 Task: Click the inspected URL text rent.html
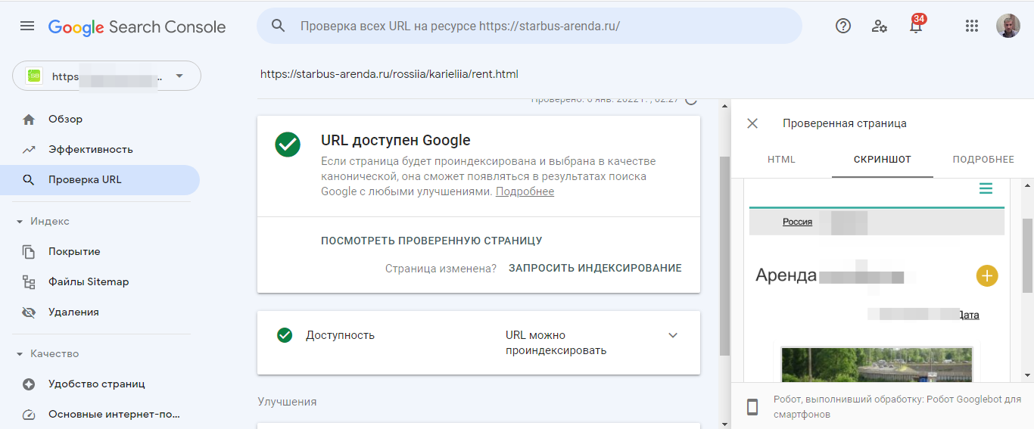tap(389, 74)
